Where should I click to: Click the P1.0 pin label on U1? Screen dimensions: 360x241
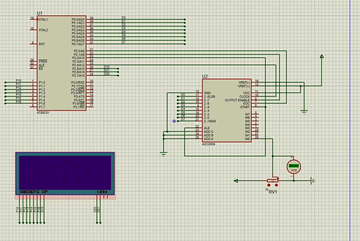[x=42, y=83]
